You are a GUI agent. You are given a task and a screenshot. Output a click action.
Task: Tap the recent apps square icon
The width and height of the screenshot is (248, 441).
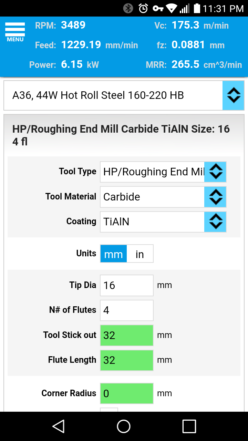pyautogui.click(x=189, y=426)
